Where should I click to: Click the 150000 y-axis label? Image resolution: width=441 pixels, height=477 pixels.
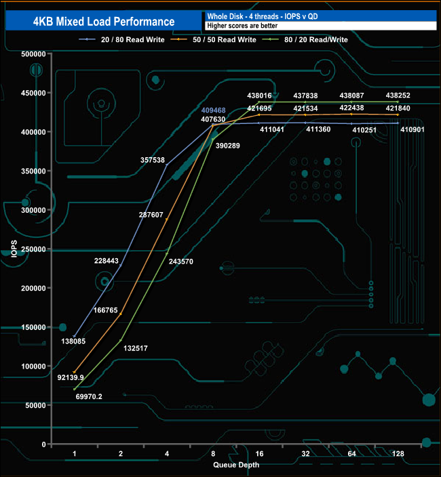pyautogui.click(x=33, y=327)
